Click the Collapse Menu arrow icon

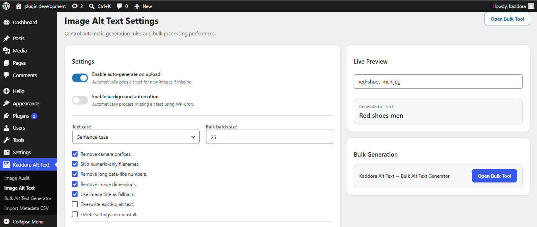click(x=6, y=222)
